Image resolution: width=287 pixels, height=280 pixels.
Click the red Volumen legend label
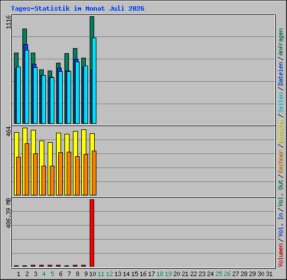click(281, 255)
